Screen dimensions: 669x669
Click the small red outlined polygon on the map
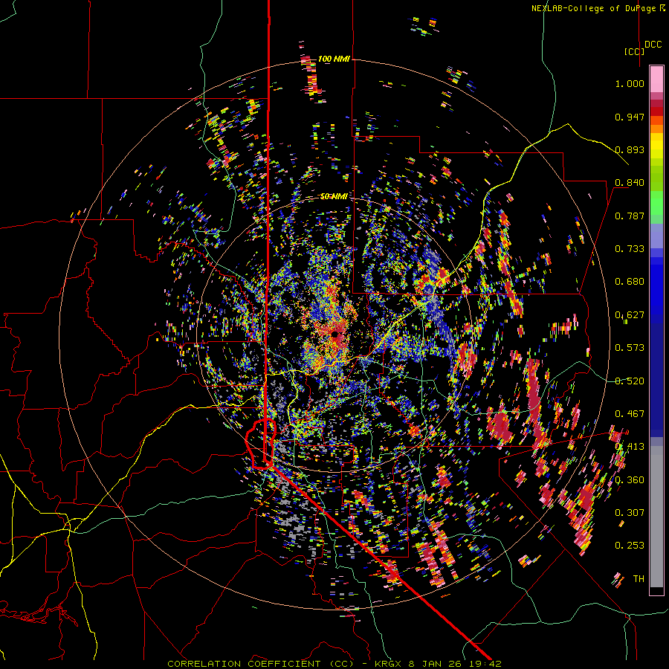click(x=261, y=445)
